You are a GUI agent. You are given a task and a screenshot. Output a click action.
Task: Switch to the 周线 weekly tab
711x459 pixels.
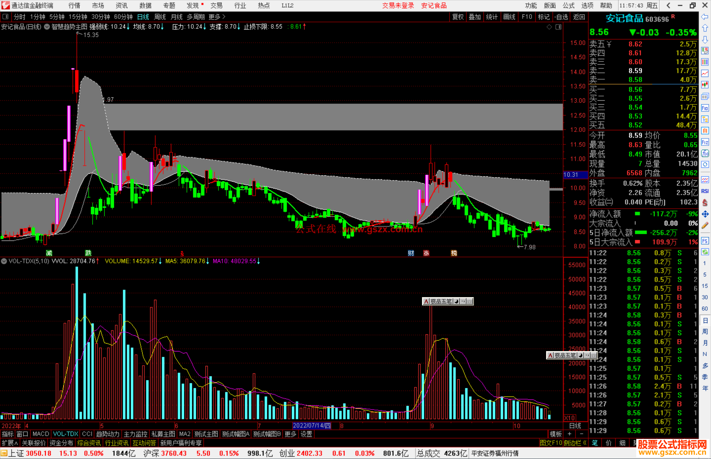[x=160, y=17]
